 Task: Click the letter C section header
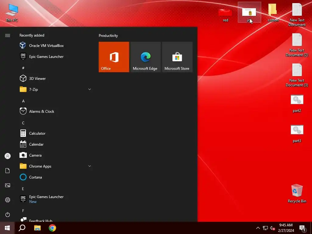[23, 123]
